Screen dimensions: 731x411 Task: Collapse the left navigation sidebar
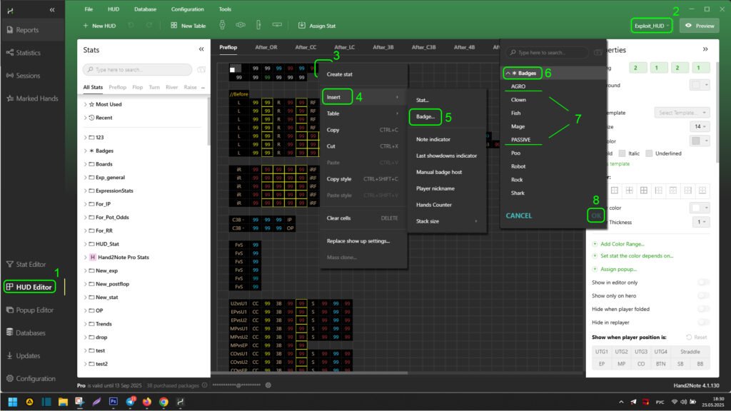coord(52,9)
